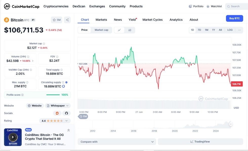248x151 pixels.
Task: Open the Exchanges menu in top navigation
Action: pos(97,6)
